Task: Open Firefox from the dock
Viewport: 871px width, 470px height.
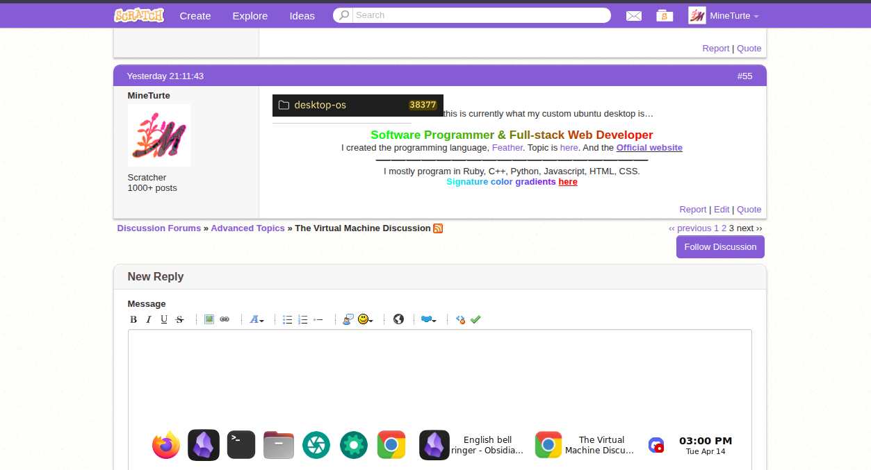Action: point(166,445)
